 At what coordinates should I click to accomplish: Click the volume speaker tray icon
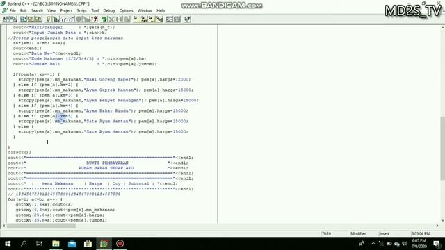(x=405, y=244)
